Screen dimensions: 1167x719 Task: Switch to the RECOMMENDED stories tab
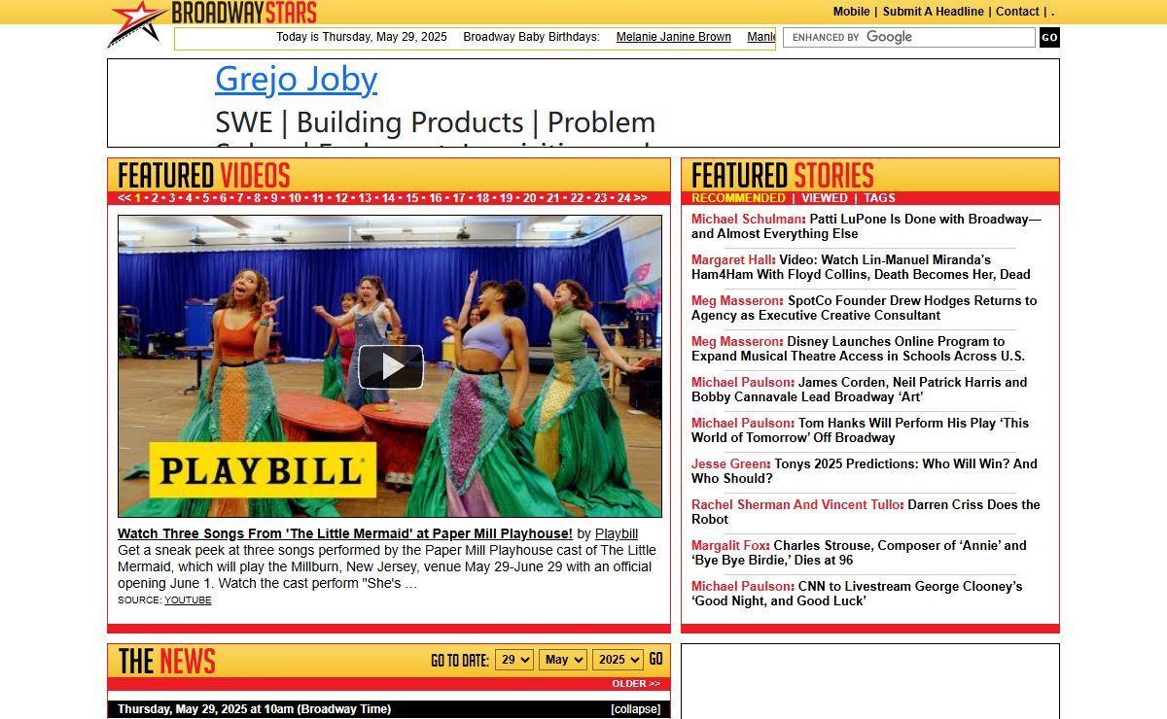tap(738, 198)
